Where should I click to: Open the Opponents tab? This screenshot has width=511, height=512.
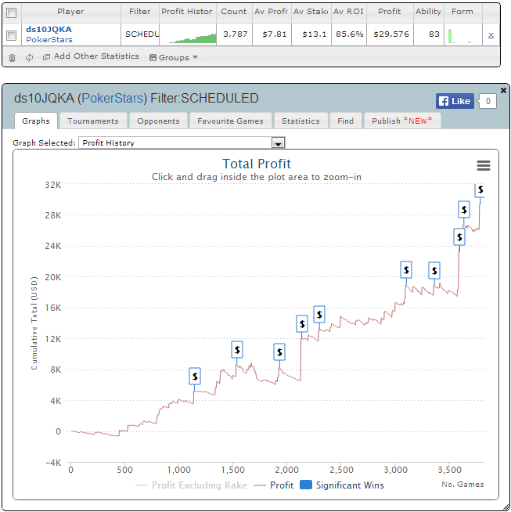(x=160, y=121)
